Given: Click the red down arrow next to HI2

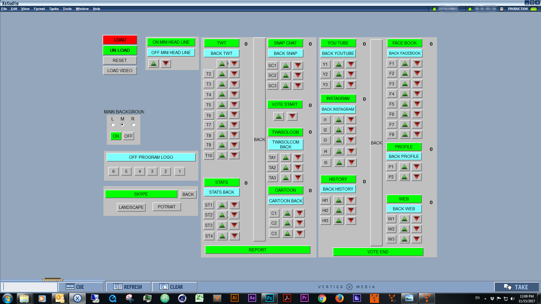Looking at the screenshot, I should pos(351,211).
